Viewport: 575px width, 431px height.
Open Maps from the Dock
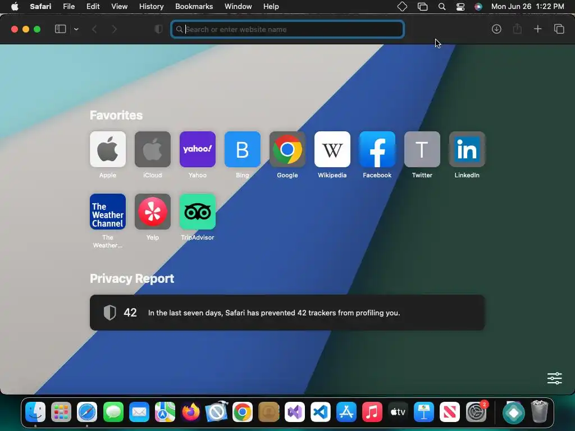coord(165,412)
